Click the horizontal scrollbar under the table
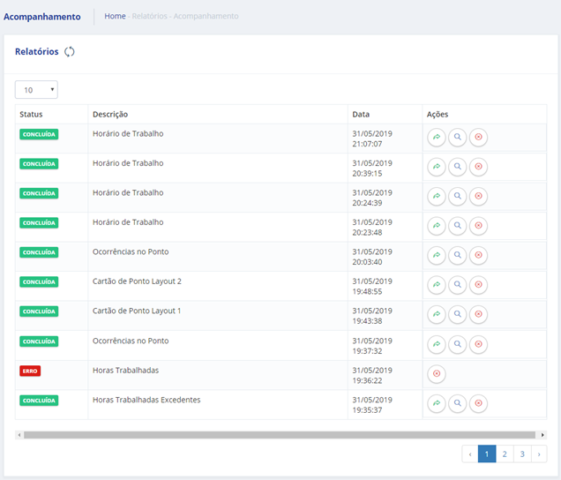 point(280,435)
